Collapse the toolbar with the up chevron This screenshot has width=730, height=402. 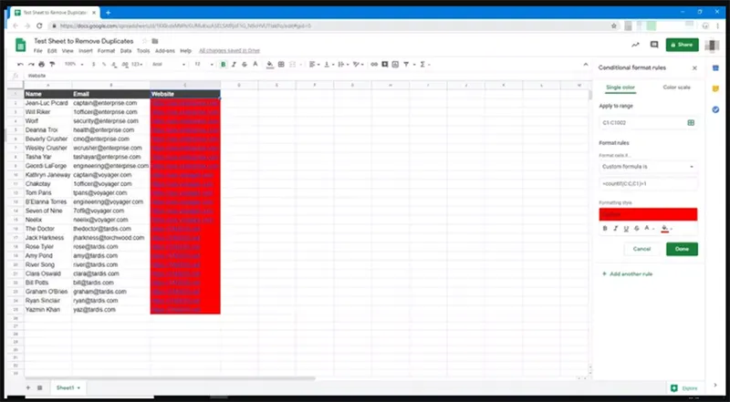click(x=586, y=64)
